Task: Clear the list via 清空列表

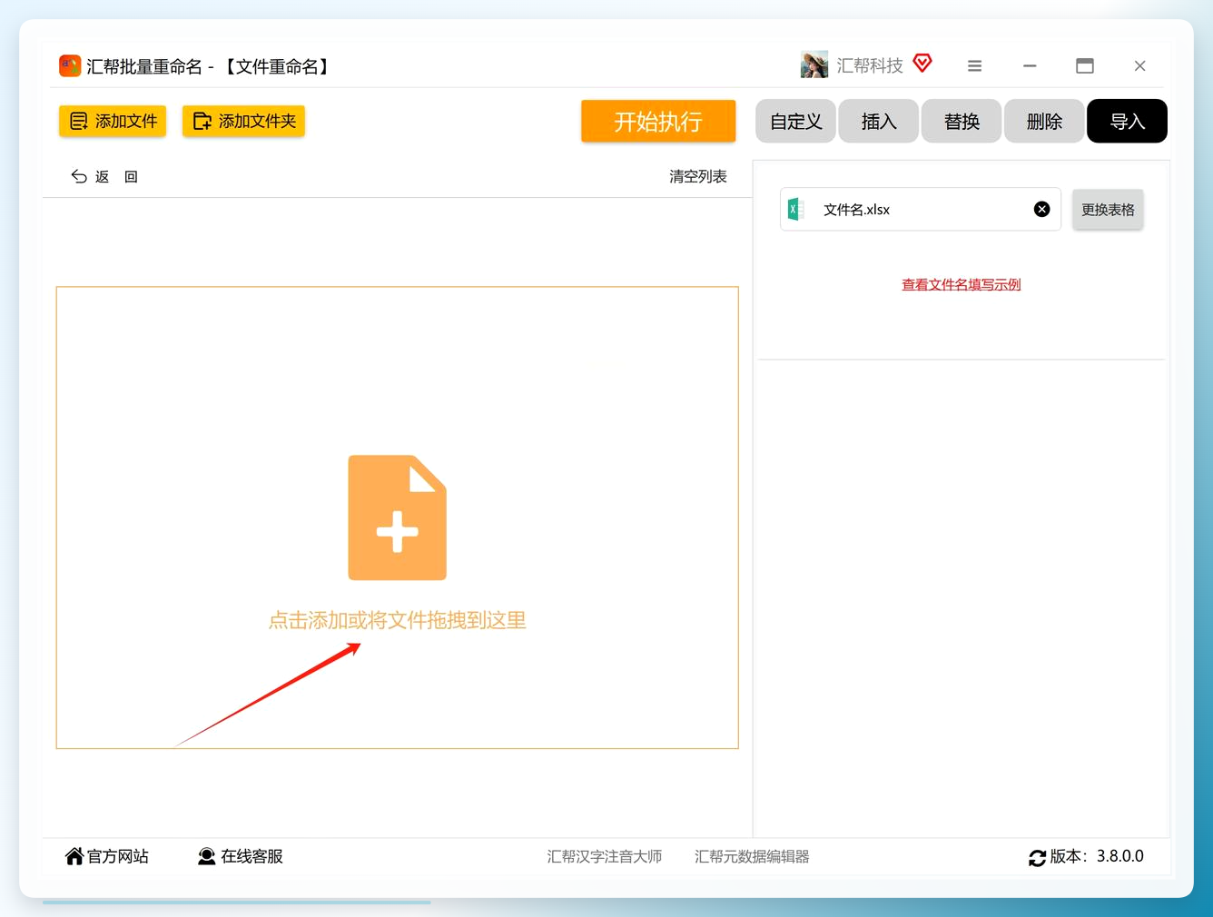Action: point(698,176)
